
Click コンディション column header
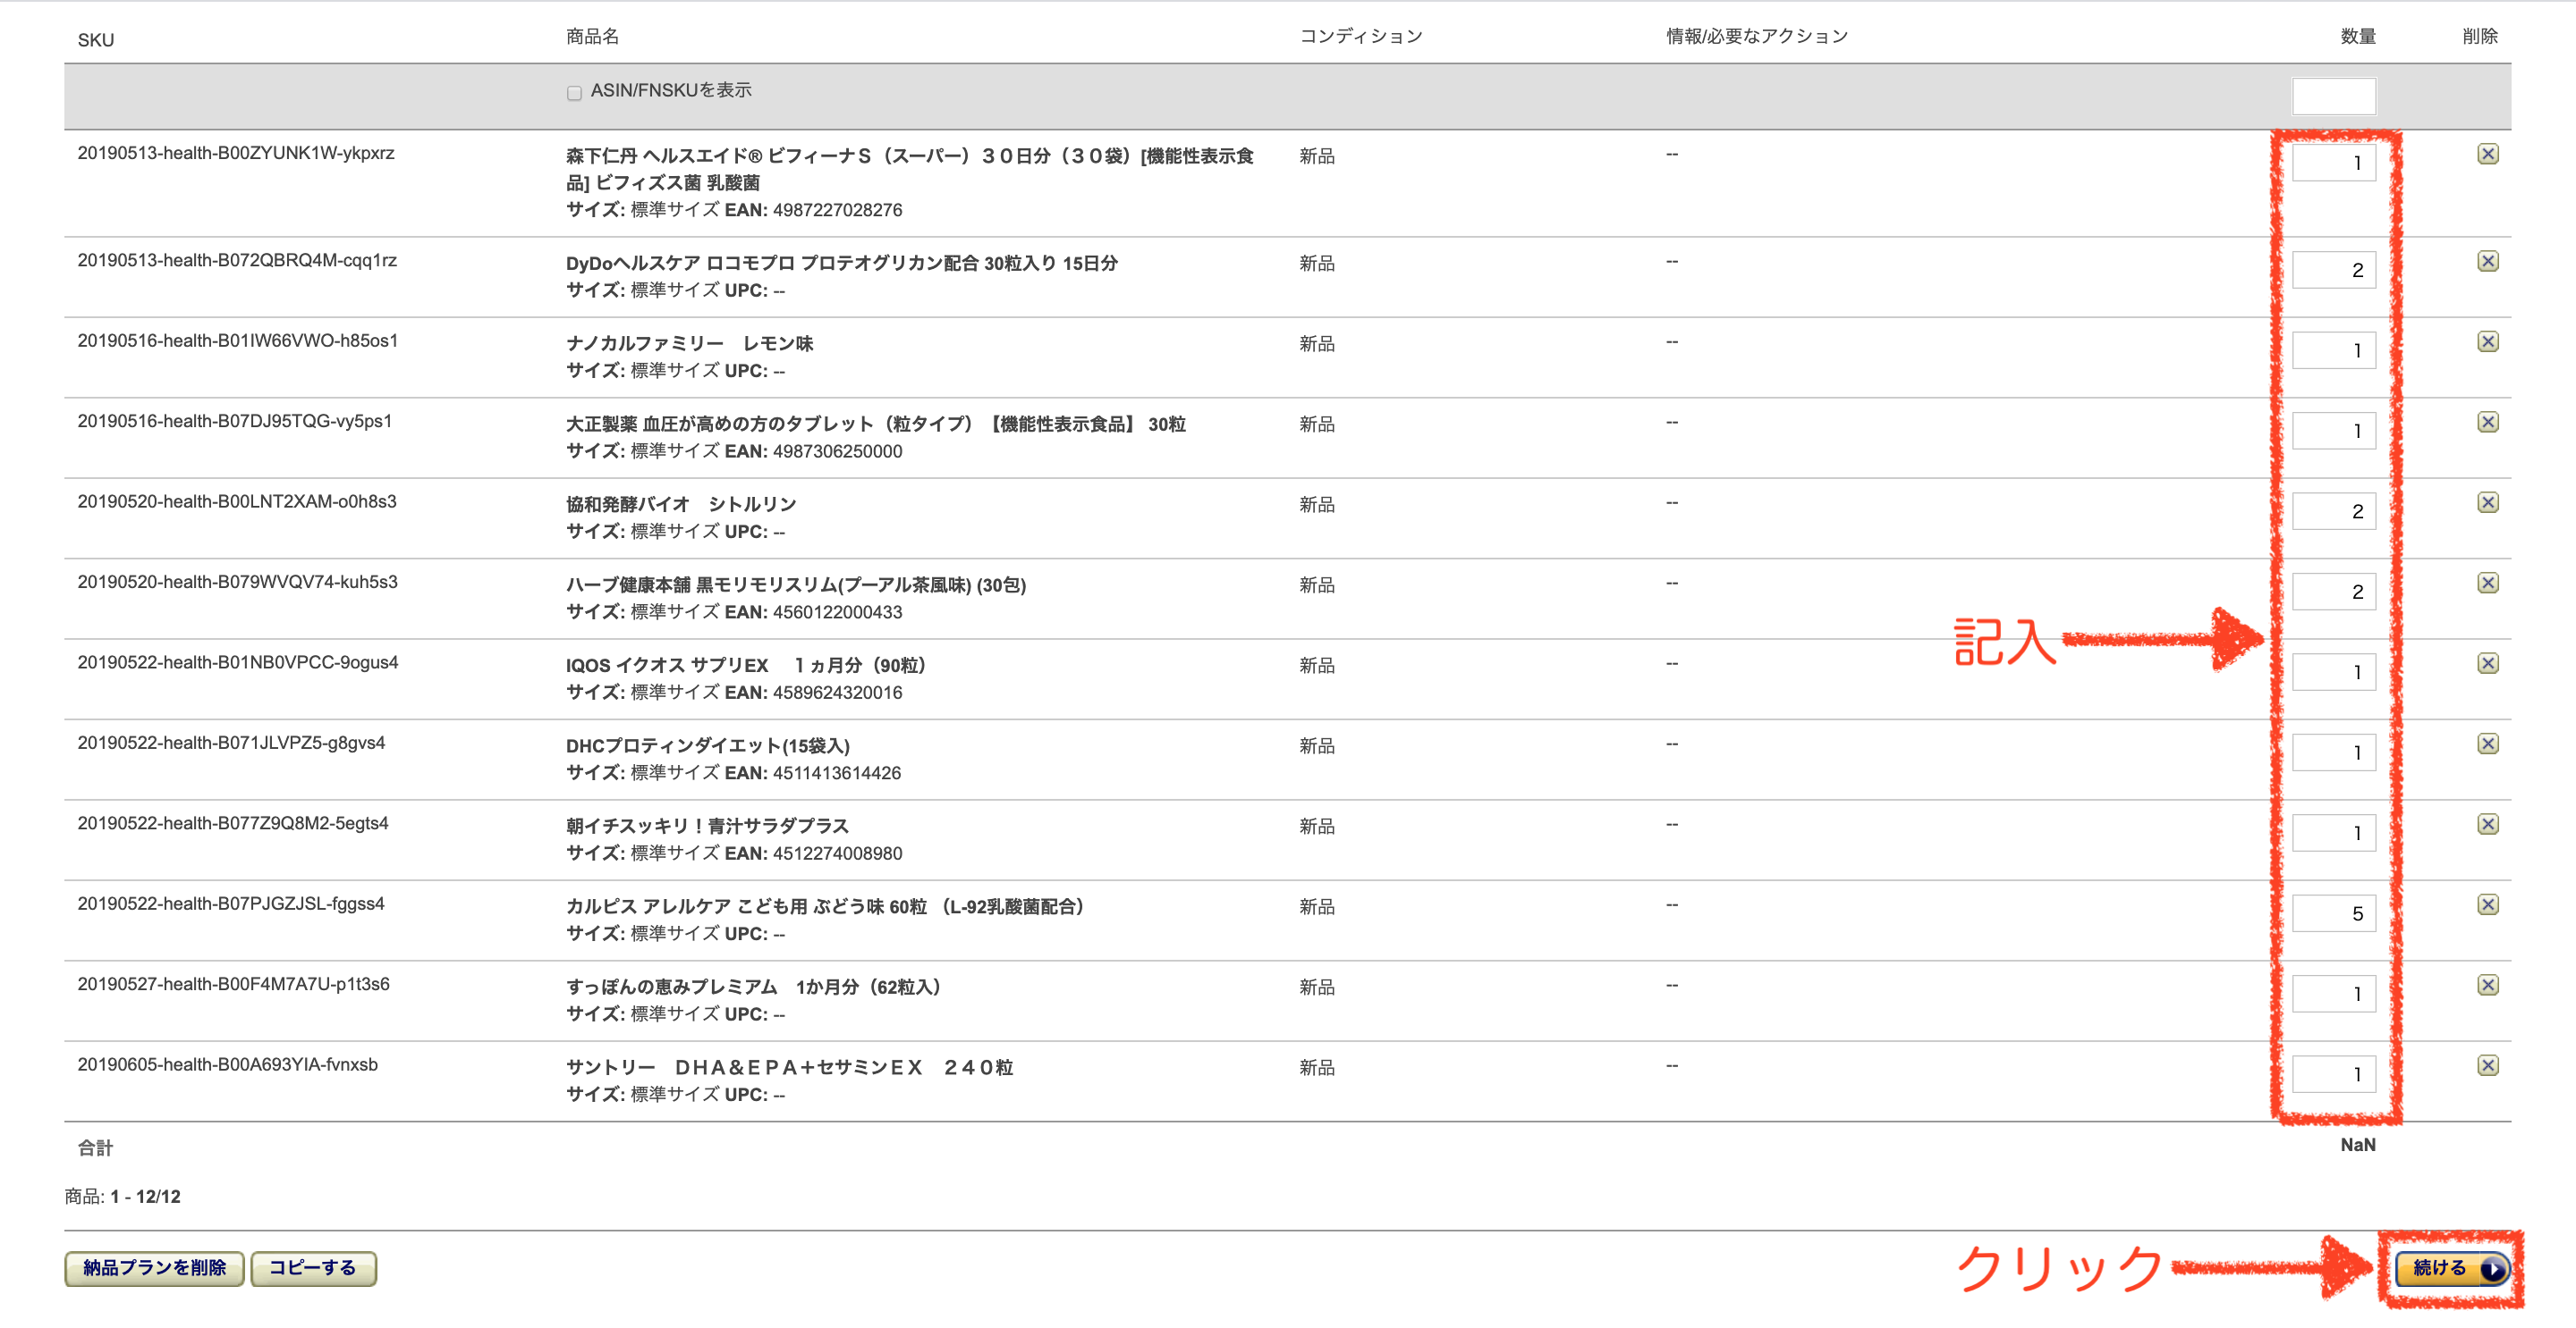point(1360,37)
